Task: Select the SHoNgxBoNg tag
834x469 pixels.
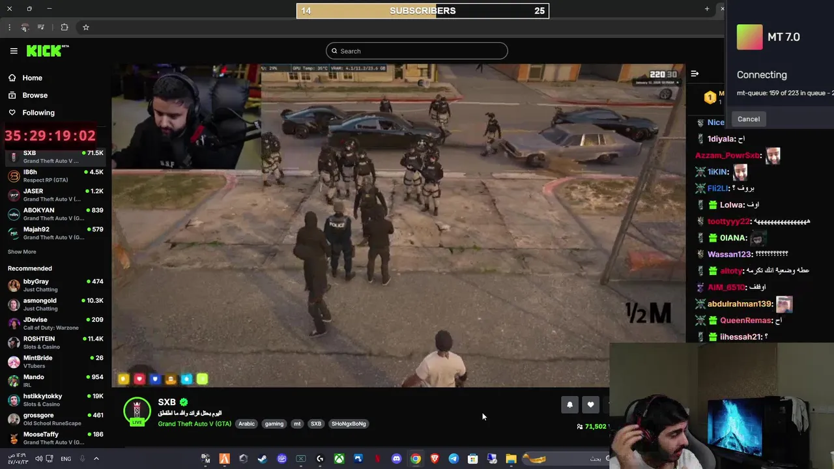Action: [x=349, y=423]
